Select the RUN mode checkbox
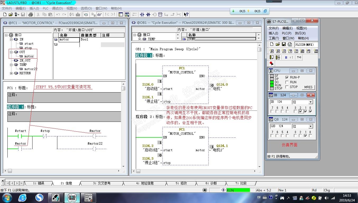The image size is (358, 203). 287,82
